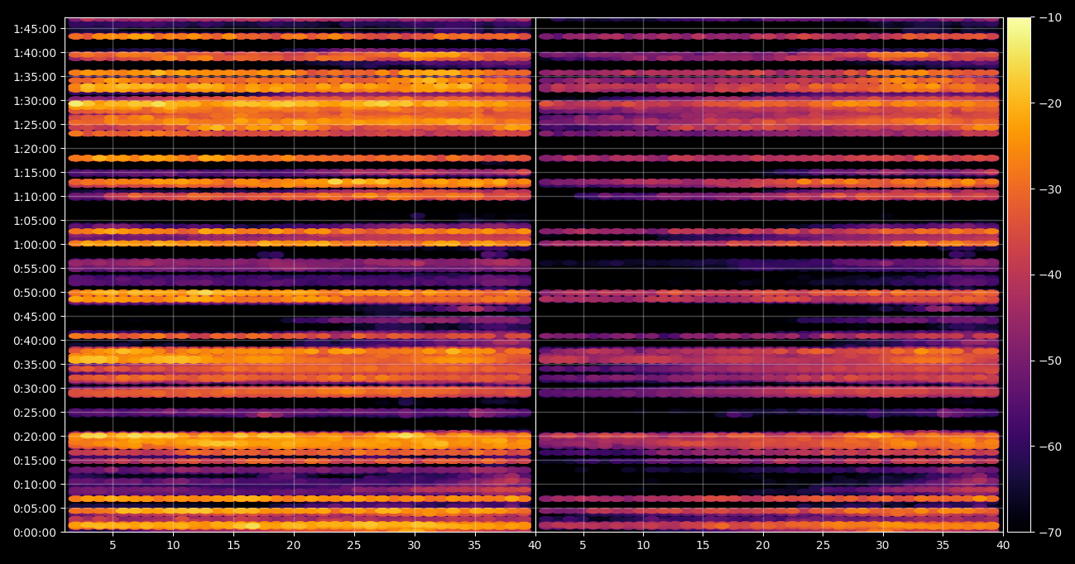Image resolution: width=1075 pixels, height=564 pixels.
Task: Click the 0:25:00 y-axis label
Action: pyautogui.click(x=35, y=412)
